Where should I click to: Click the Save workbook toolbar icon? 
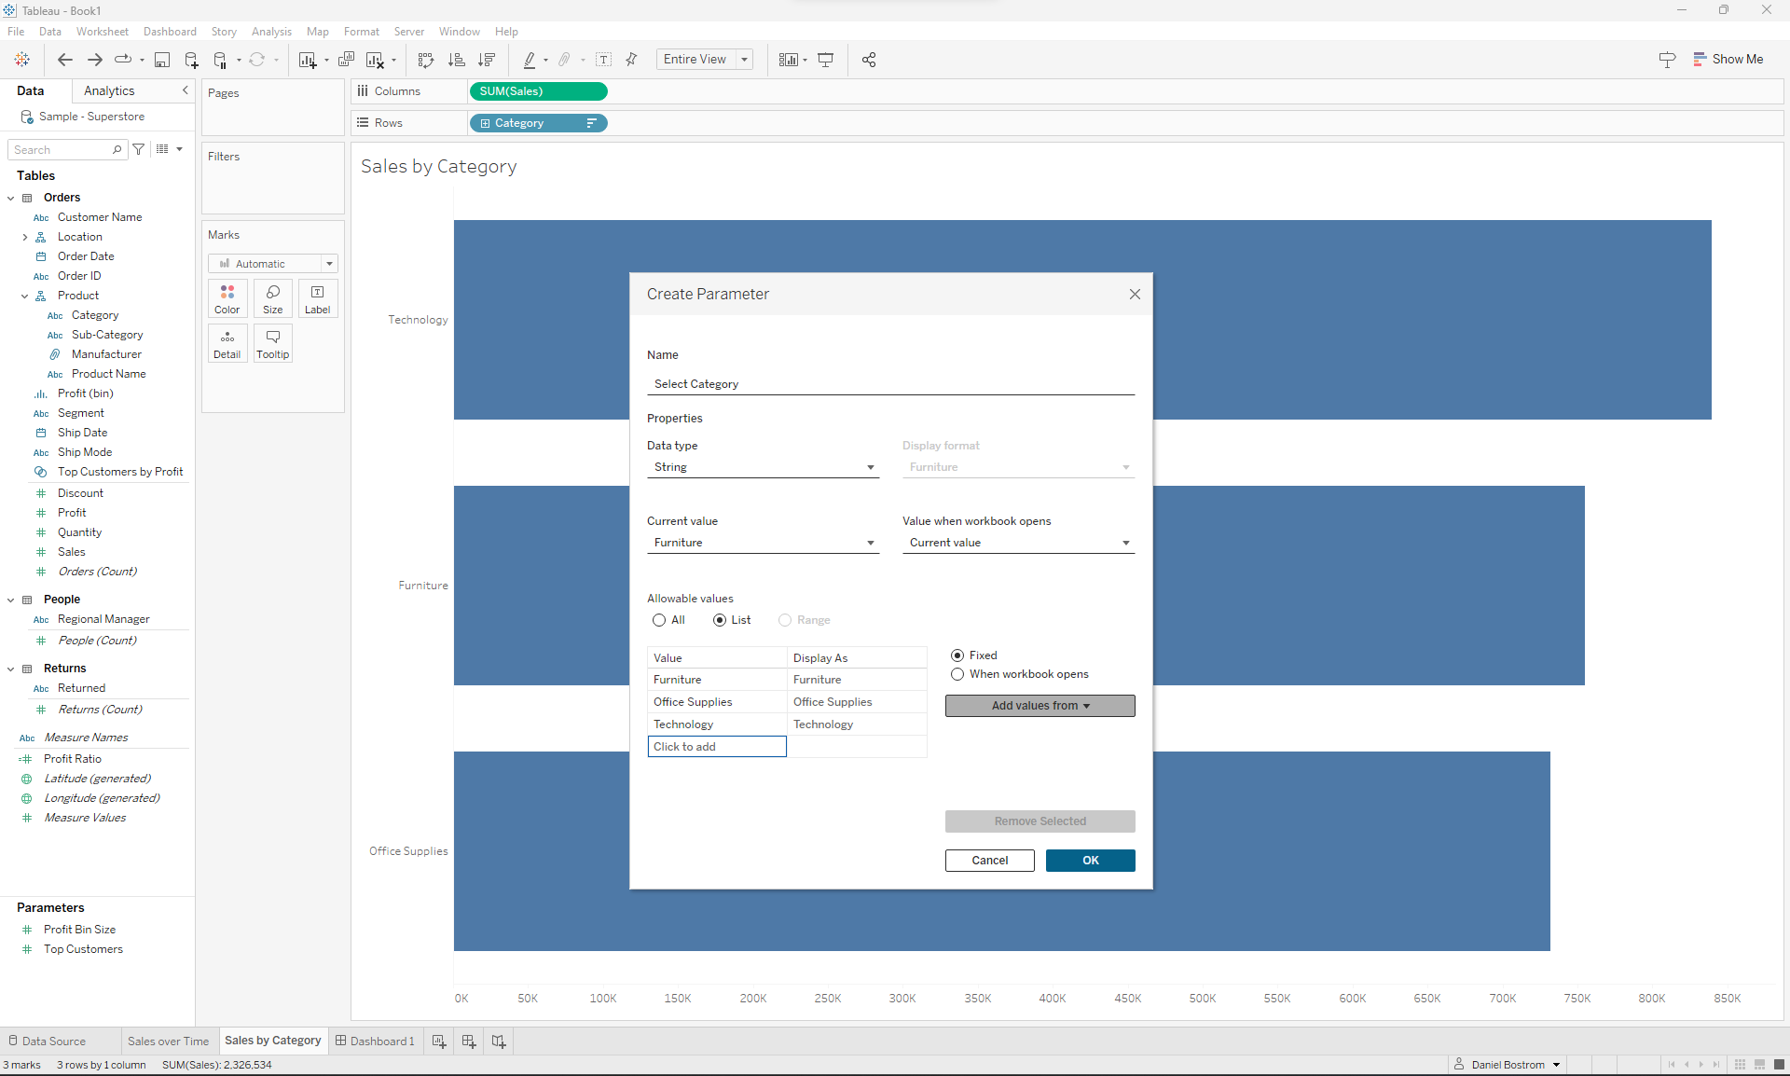162,60
